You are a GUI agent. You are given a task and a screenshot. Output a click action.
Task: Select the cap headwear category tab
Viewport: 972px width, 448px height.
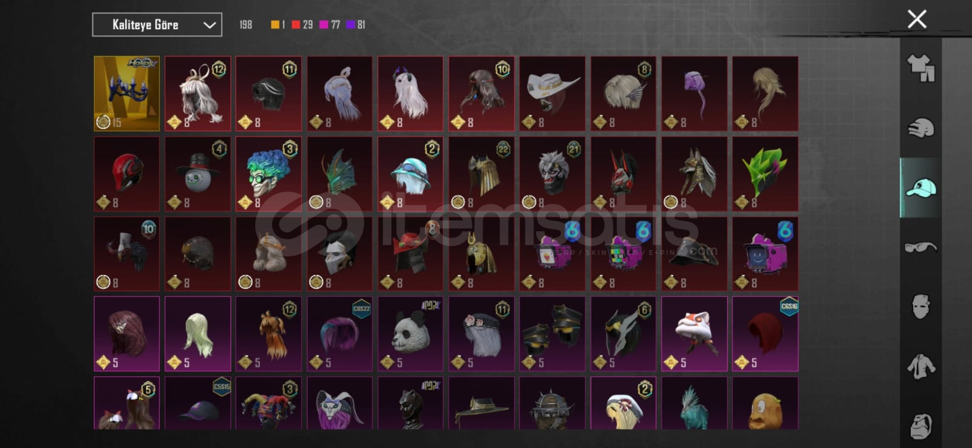coord(921,188)
